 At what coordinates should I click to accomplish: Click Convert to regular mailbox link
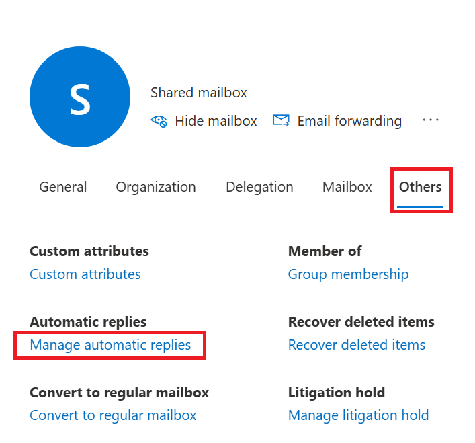tap(113, 415)
